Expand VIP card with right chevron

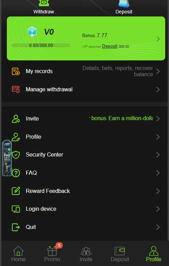158,39
